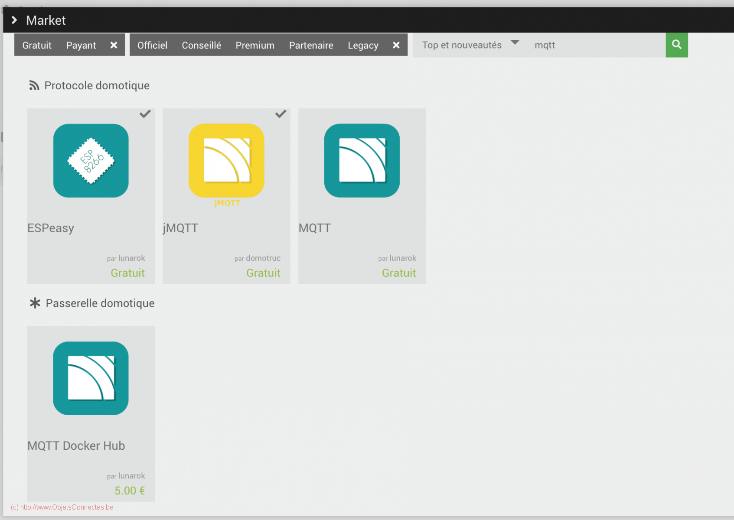Filter by Payant plugins
The width and height of the screenshot is (734, 520).
pyautogui.click(x=81, y=45)
